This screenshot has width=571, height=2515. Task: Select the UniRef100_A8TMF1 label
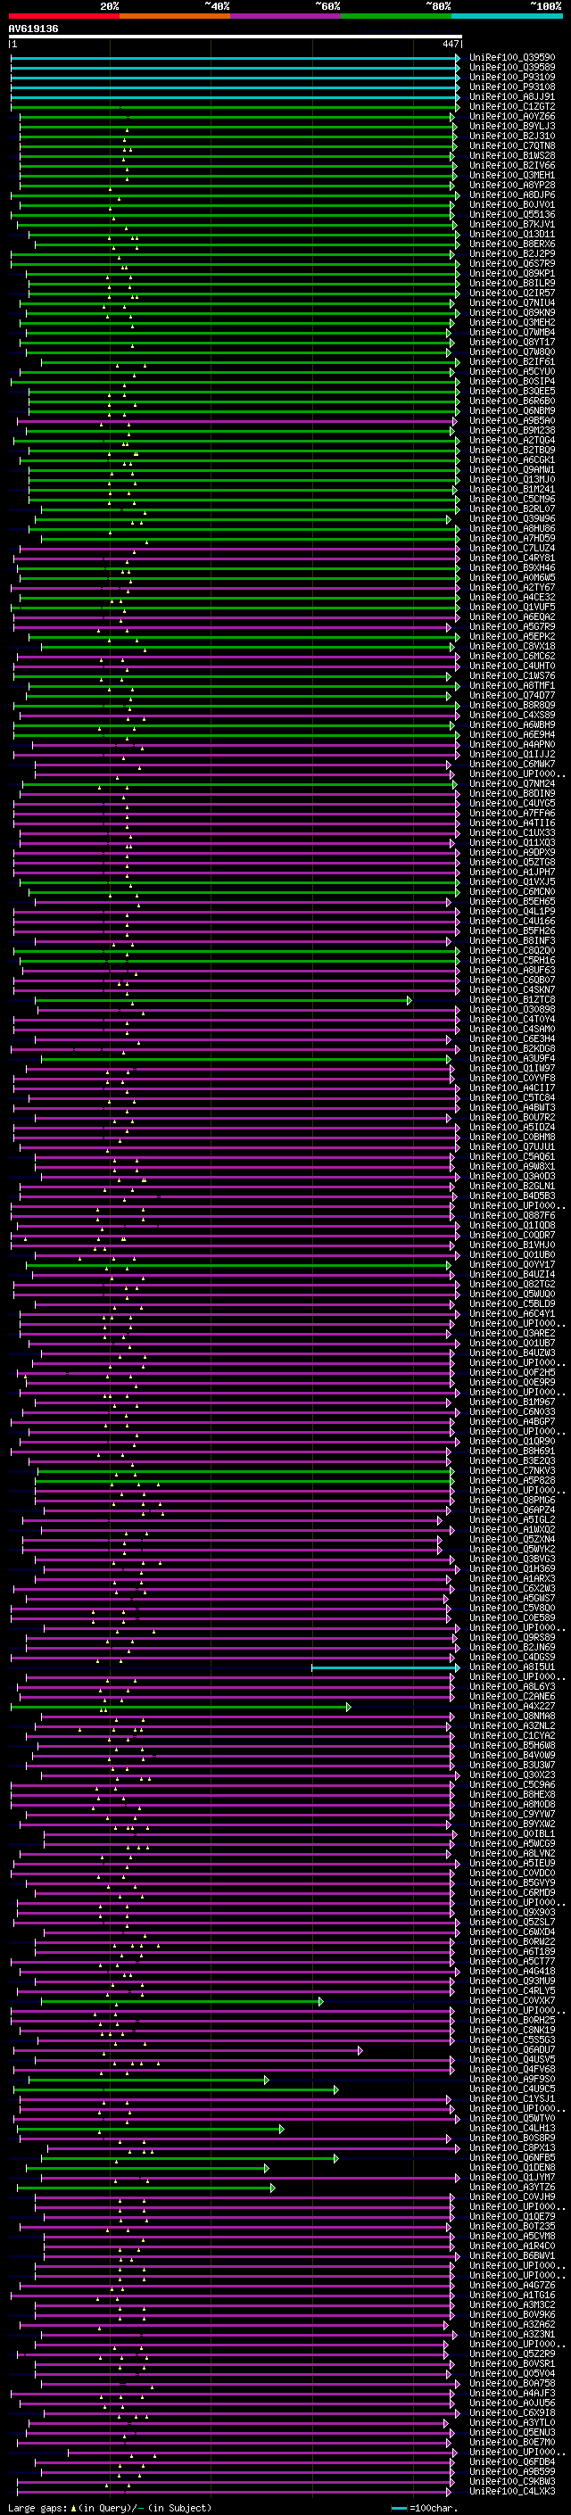512,685
